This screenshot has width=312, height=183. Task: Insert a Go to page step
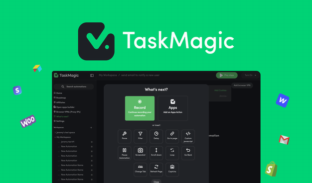[x=172, y=136]
